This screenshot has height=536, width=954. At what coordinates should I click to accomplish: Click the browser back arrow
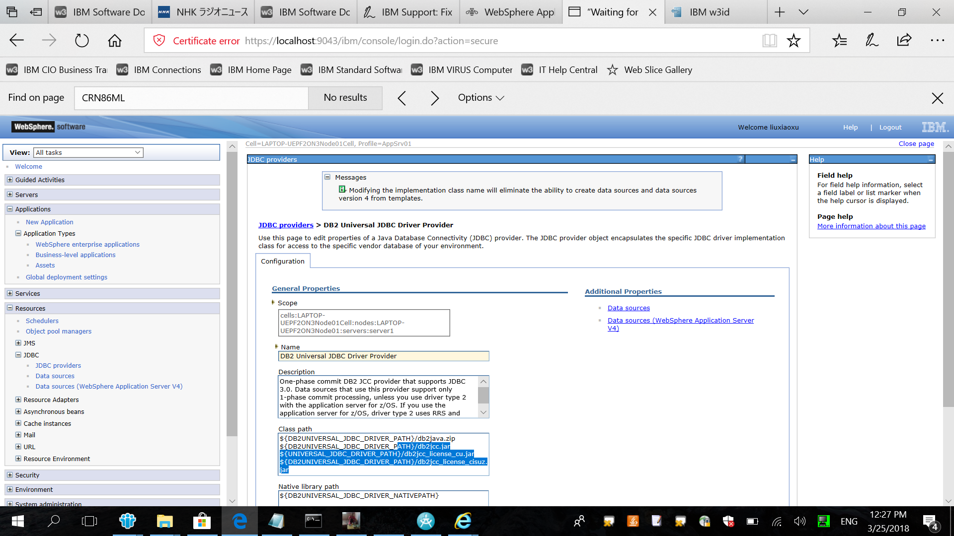point(16,41)
